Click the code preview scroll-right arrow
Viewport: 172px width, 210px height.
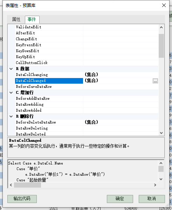click(155, 185)
